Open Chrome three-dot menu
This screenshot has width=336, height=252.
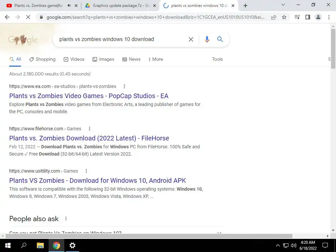pyautogui.click(x=329, y=17)
